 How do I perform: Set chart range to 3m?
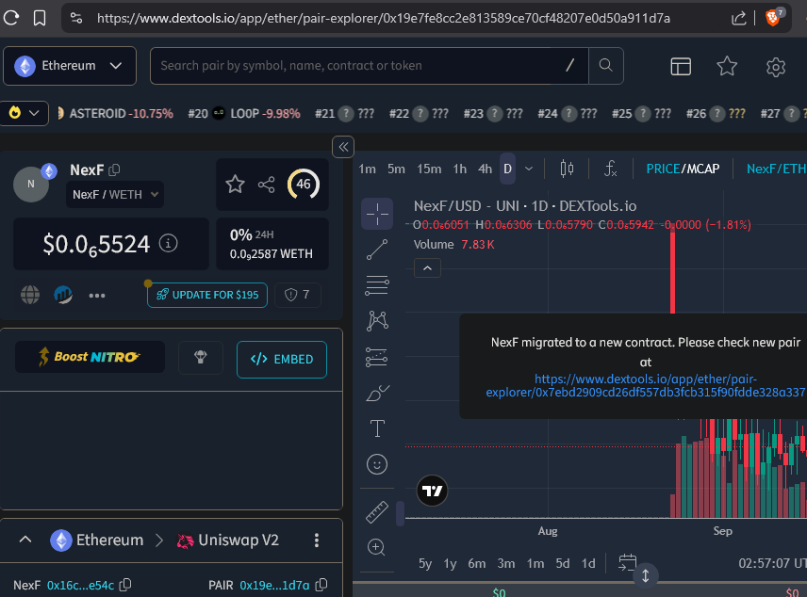pyautogui.click(x=506, y=564)
